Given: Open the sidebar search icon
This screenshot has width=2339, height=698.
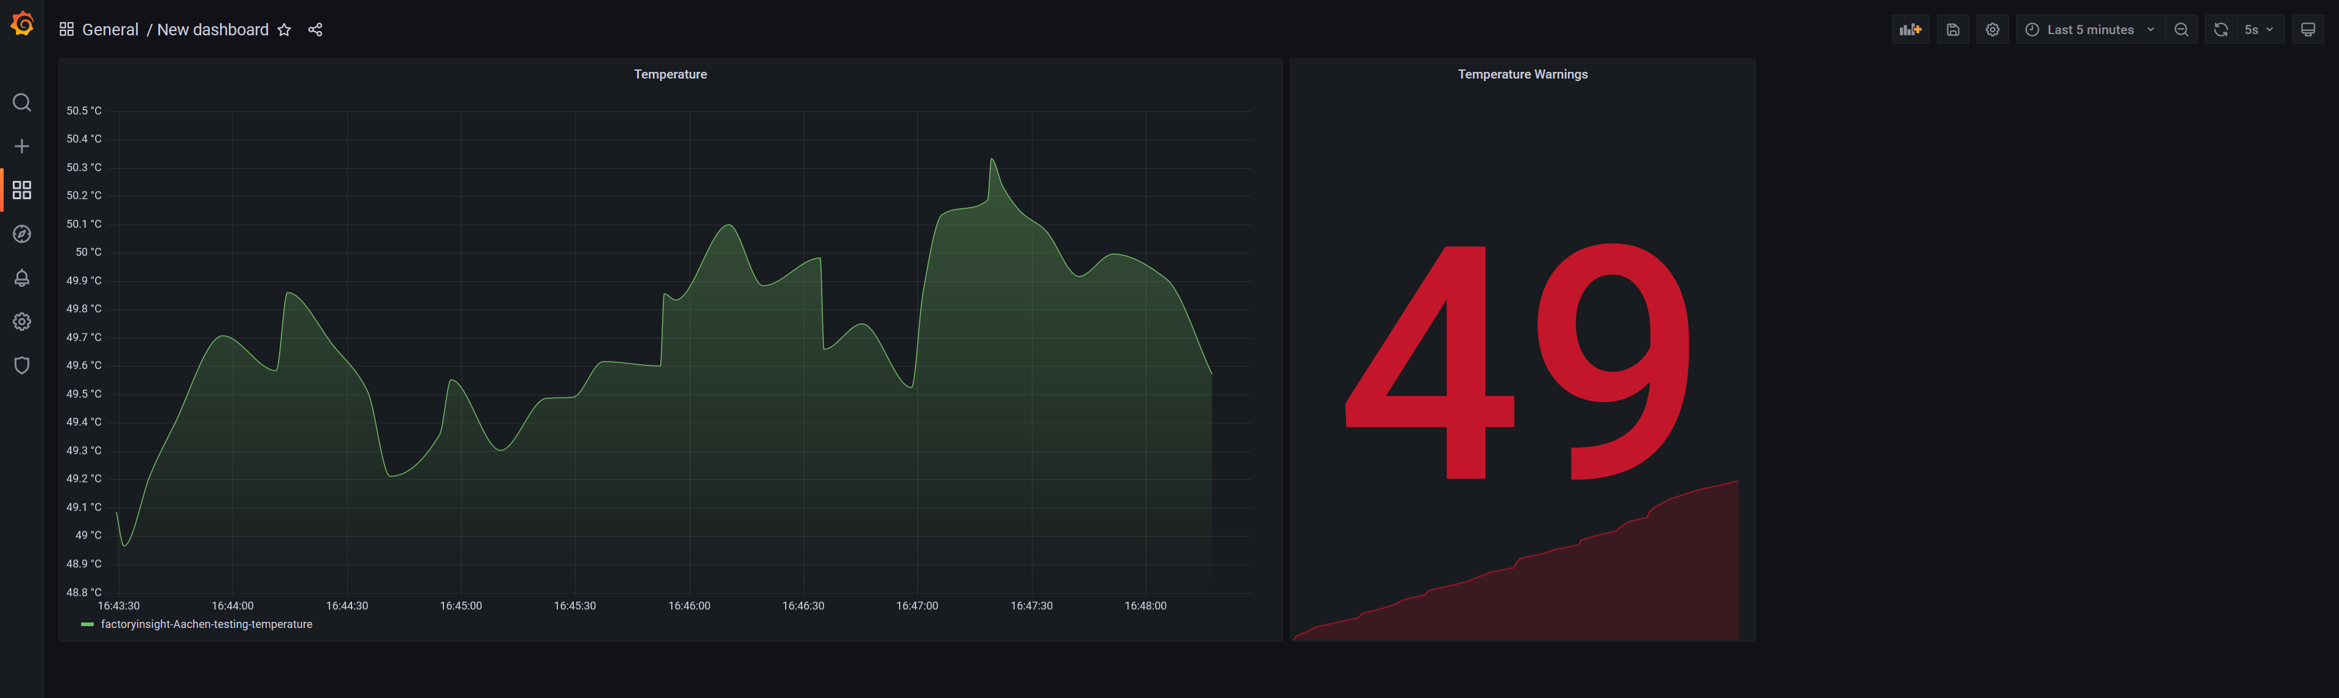Looking at the screenshot, I should pos(22,102).
